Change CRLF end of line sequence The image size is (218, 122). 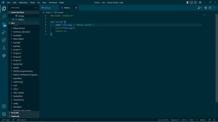coord(191,120)
